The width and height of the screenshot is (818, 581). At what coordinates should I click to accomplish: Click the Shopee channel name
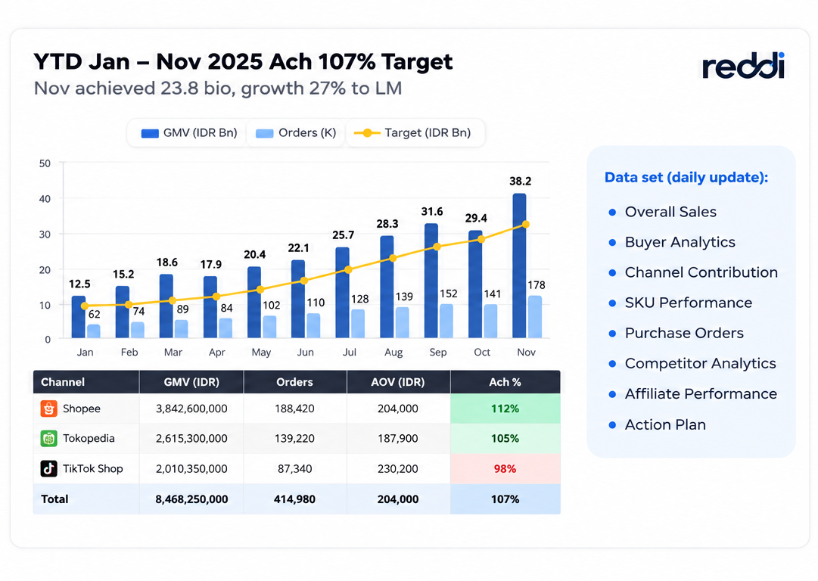click(x=82, y=409)
